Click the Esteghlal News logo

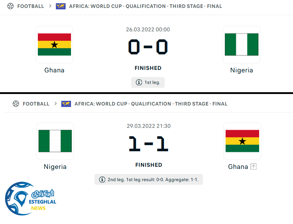pos(30,199)
